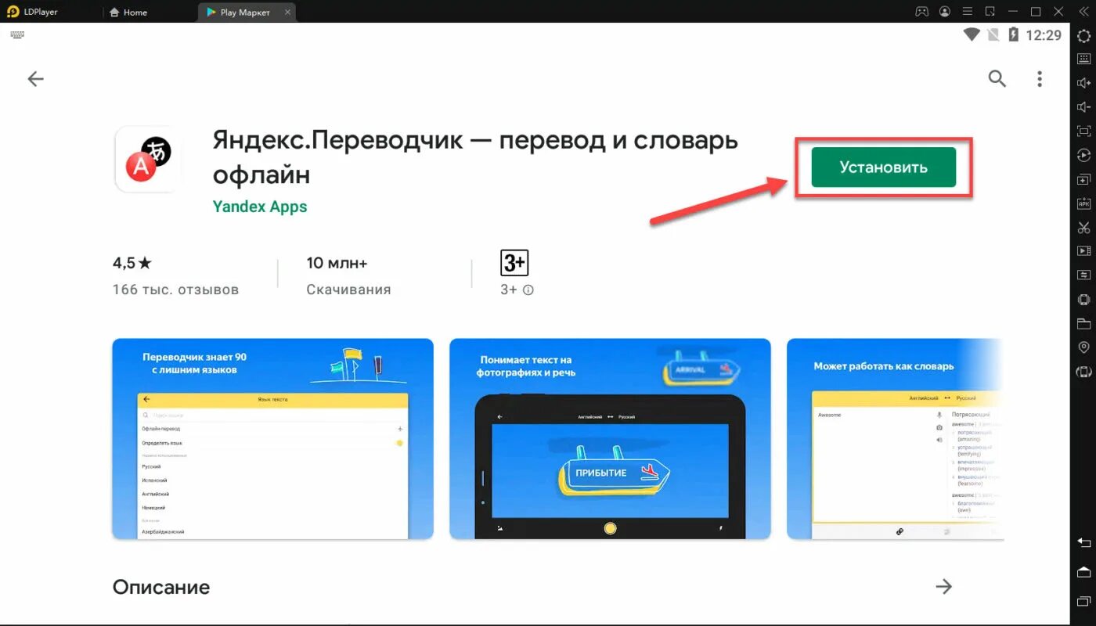Open the 'Может работать как словарь' screenshot
Image resolution: width=1096 pixels, height=626 pixels.
pos(895,438)
